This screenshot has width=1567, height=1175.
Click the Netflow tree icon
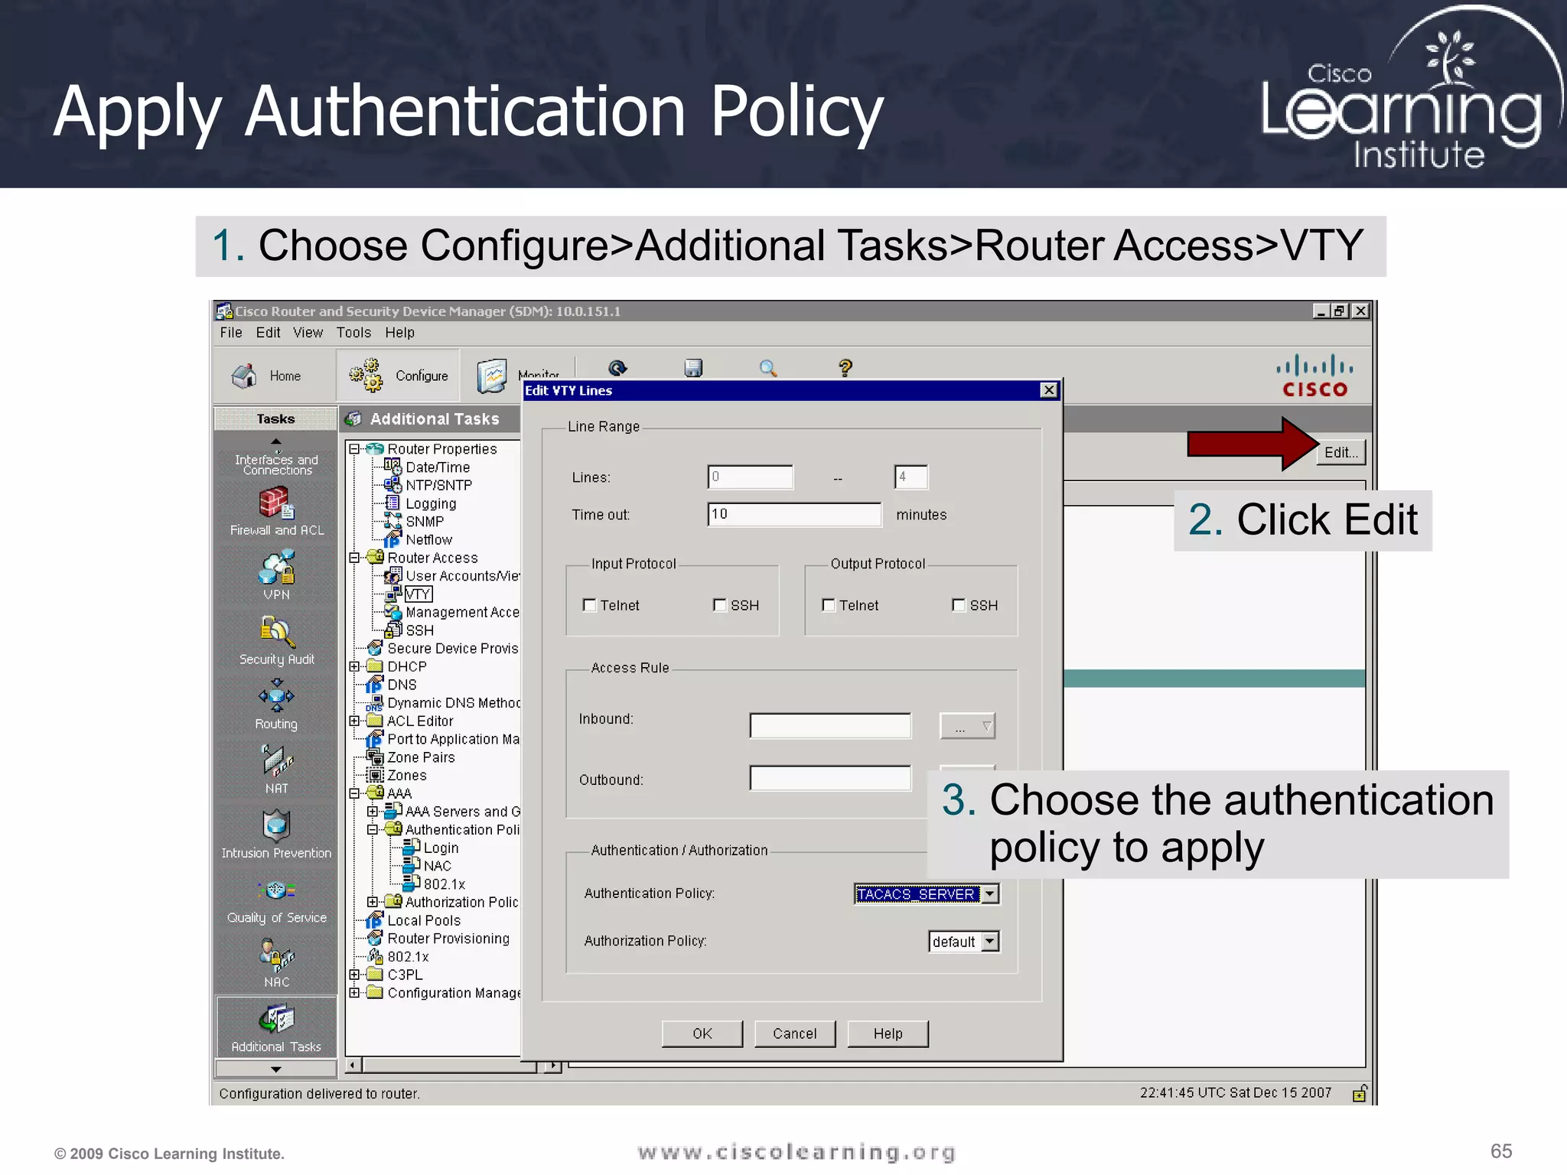click(x=393, y=539)
